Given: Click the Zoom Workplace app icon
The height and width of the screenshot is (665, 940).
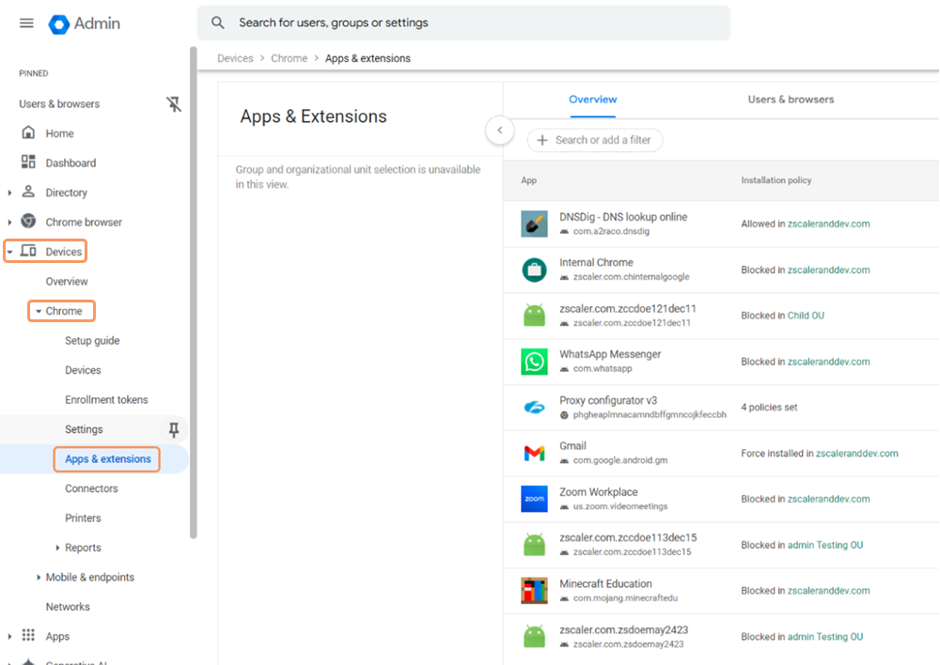Looking at the screenshot, I should point(534,499).
